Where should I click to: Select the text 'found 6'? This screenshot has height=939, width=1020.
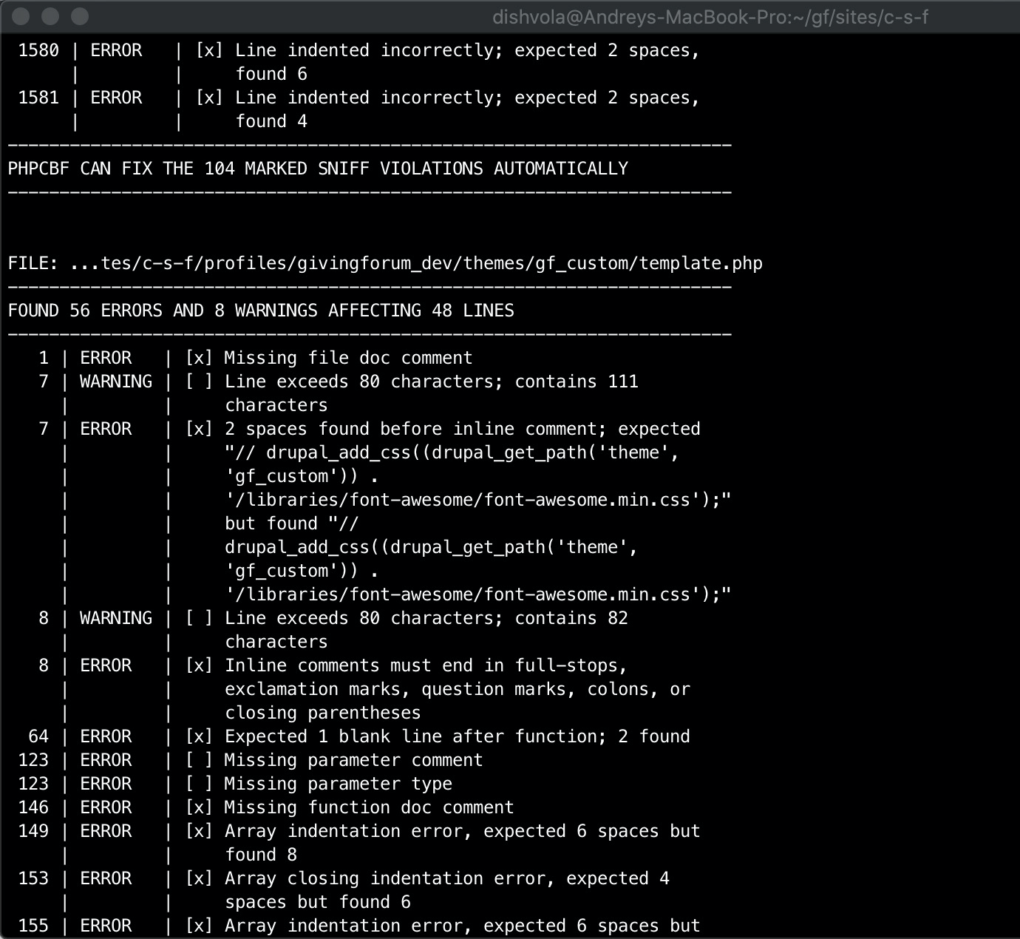[x=271, y=74]
